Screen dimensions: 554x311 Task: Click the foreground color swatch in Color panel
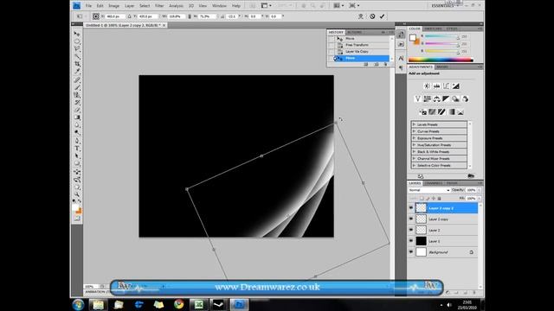pyautogui.click(x=413, y=38)
